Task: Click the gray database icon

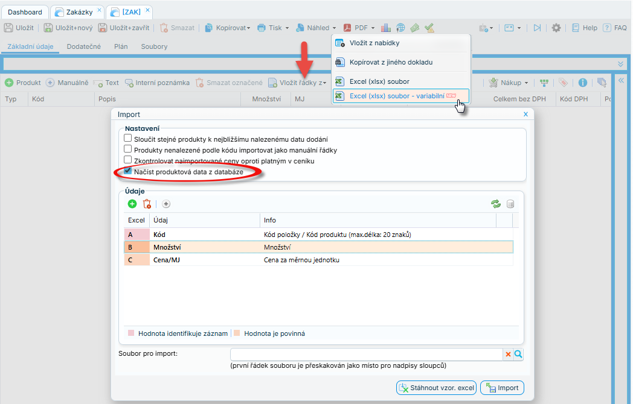Action: 510,204
